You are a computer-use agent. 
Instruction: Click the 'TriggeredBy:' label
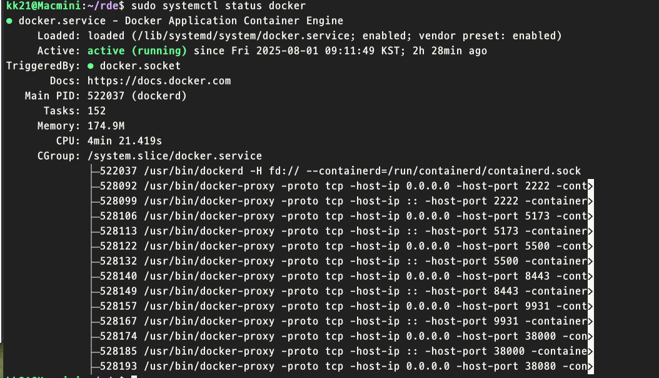pos(43,66)
